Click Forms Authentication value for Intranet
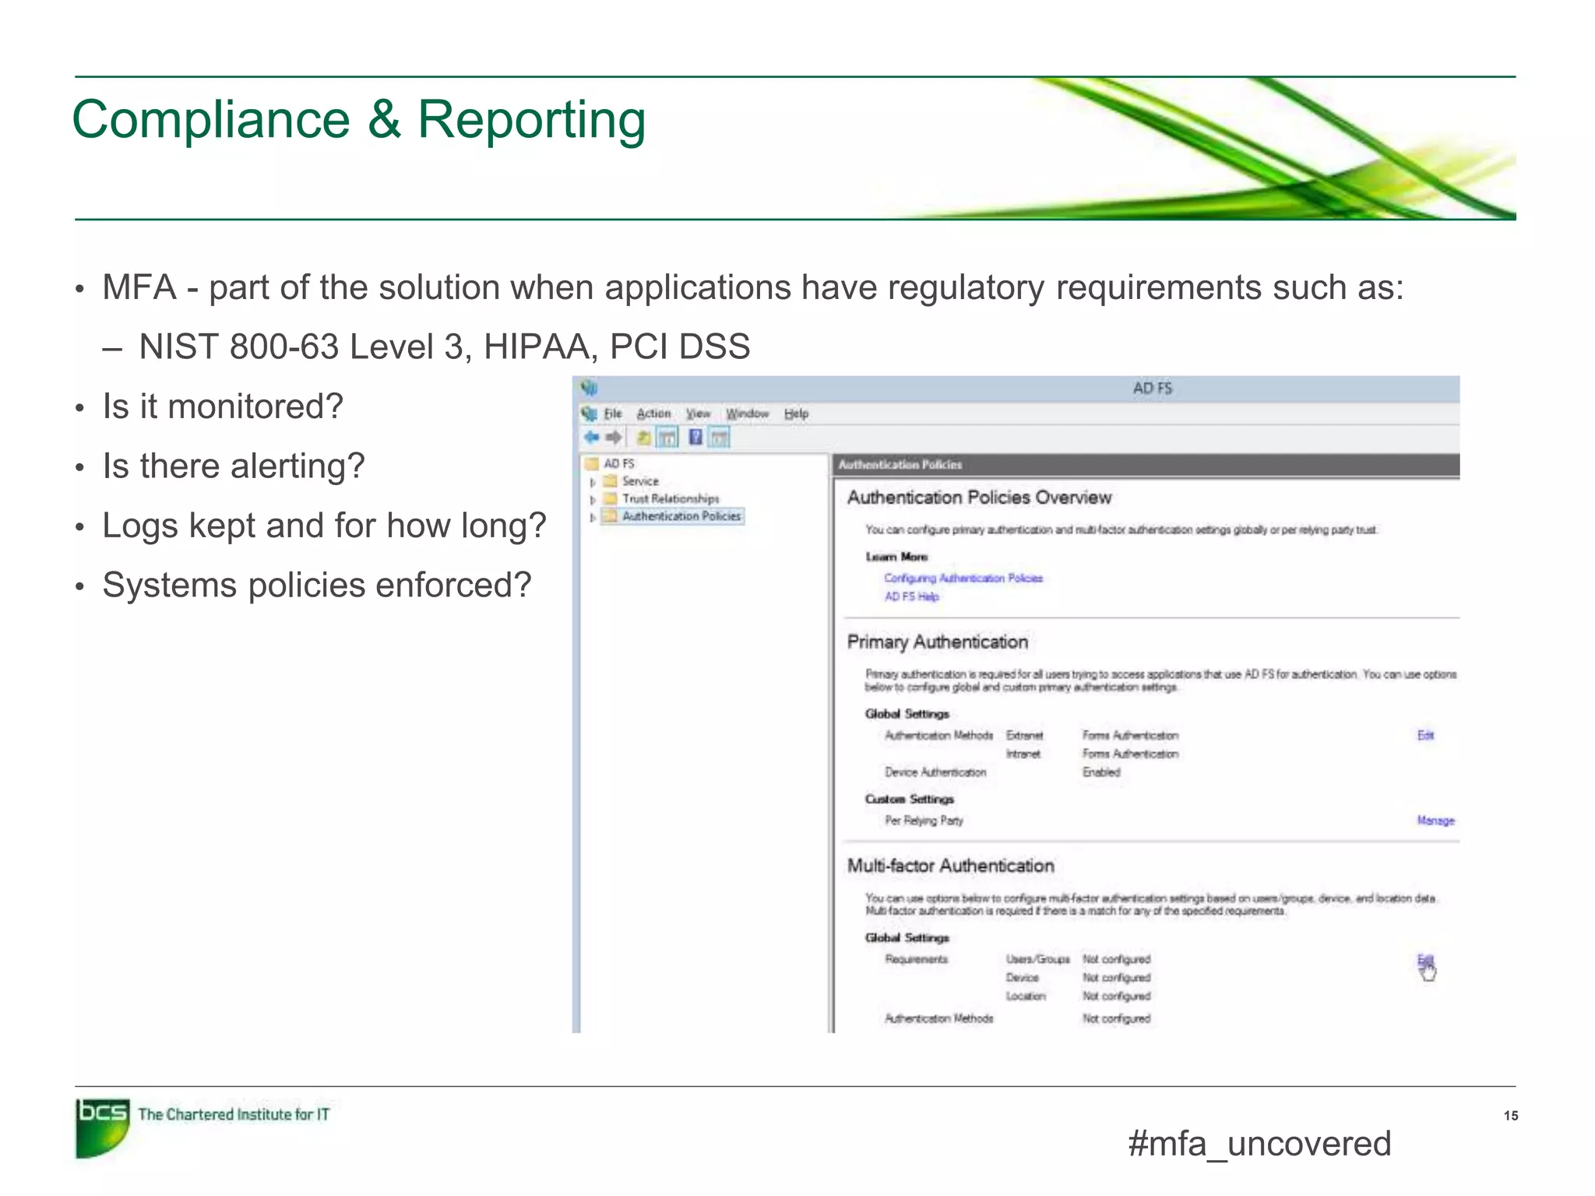 (1130, 755)
